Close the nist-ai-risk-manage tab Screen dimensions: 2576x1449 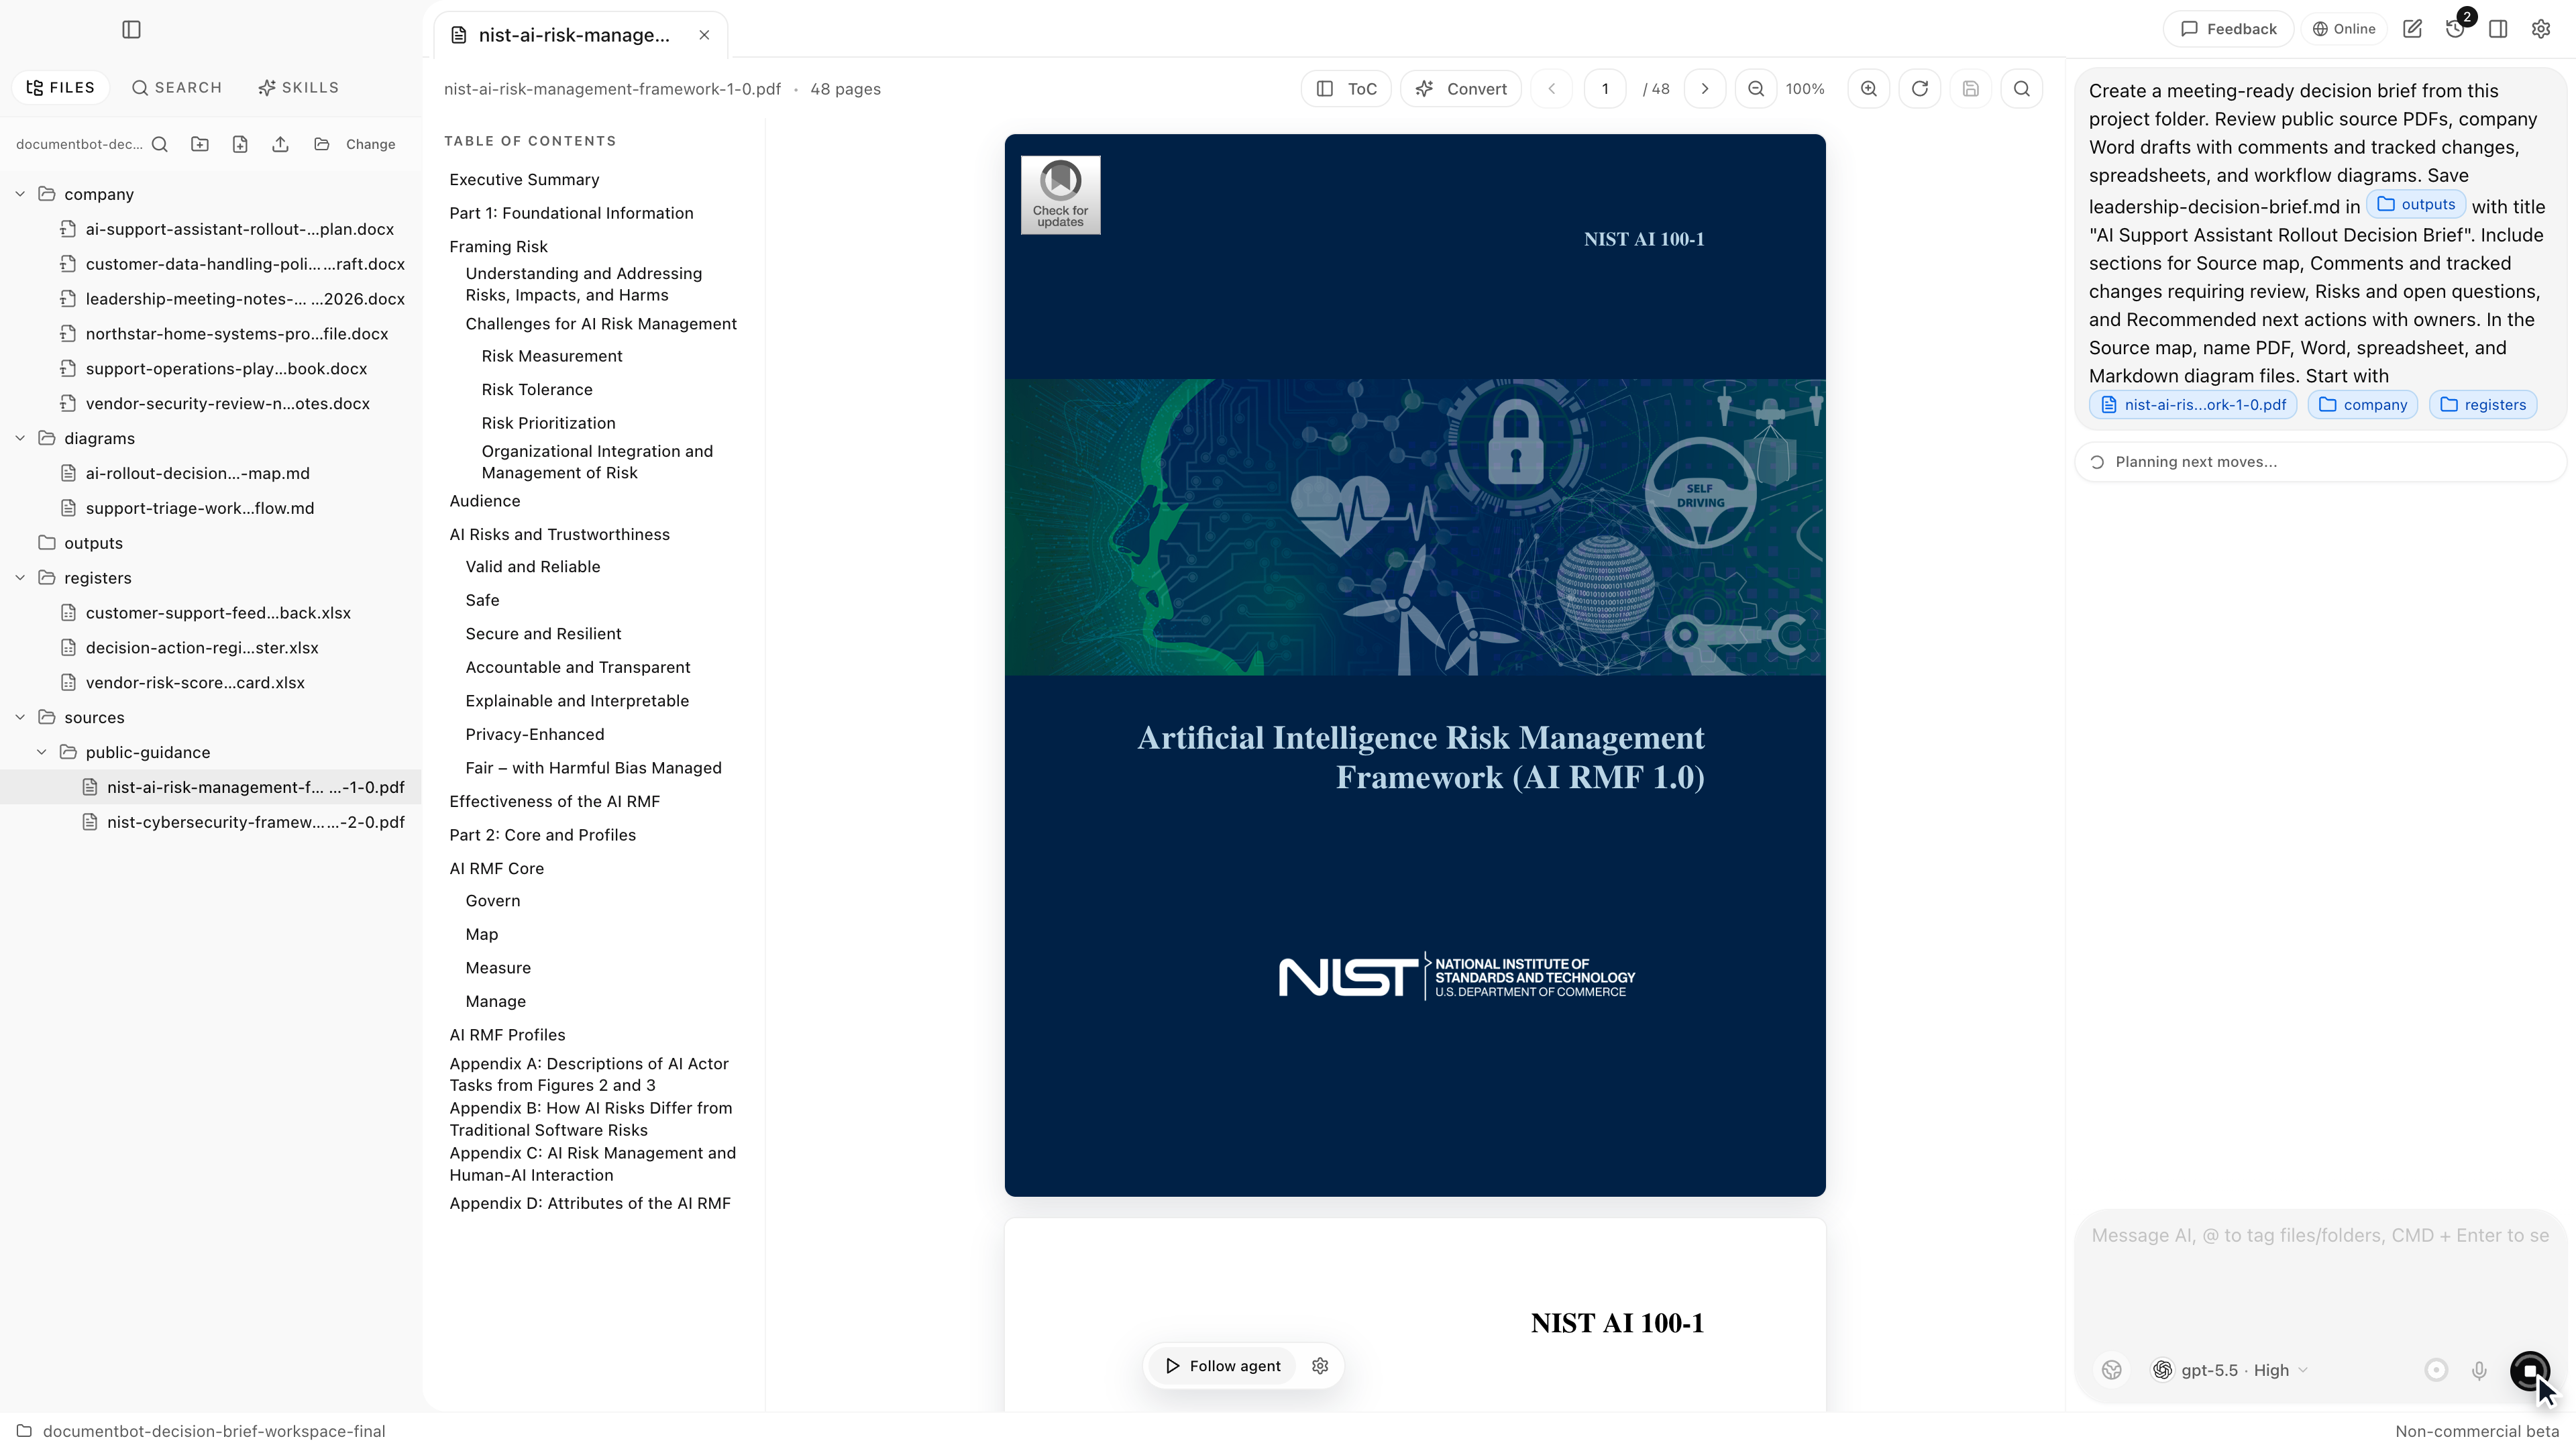[x=704, y=35]
